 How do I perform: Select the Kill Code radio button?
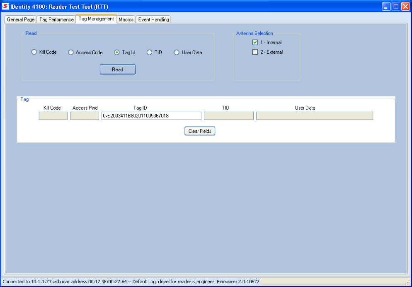pyautogui.click(x=34, y=52)
